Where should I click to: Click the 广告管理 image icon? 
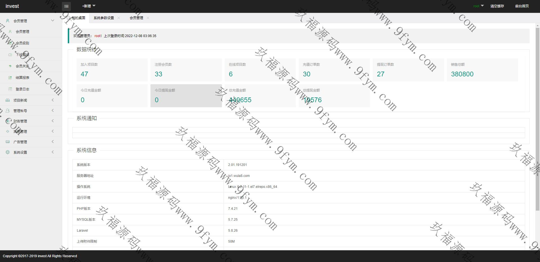pyautogui.click(x=8, y=142)
